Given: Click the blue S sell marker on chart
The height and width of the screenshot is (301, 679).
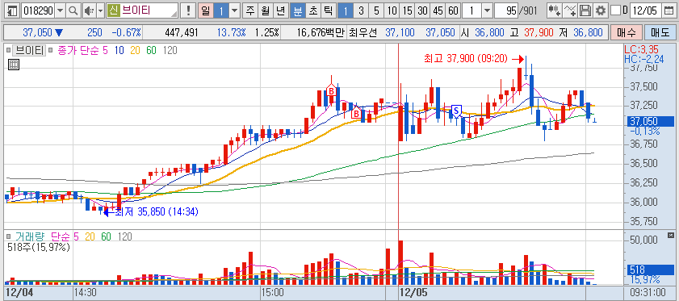Looking at the screenshot, I should [x=456, y=111].
